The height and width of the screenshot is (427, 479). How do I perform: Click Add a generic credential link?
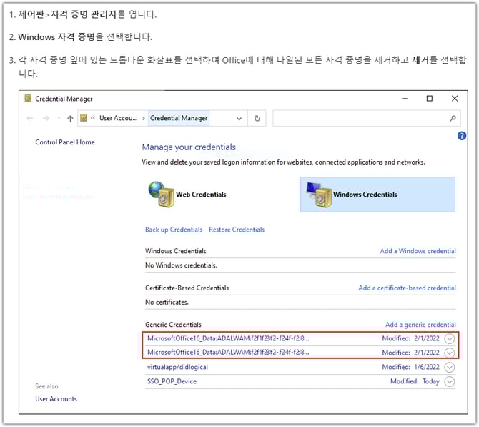420,325
